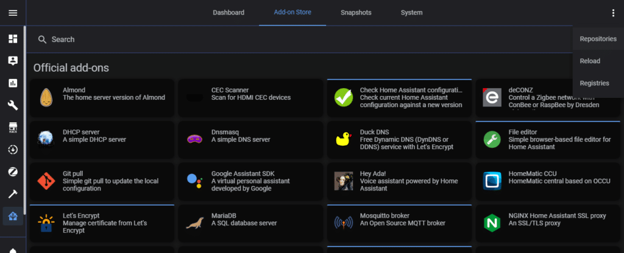Screen dimensions: 624x253
Task: Click the sidebar vertical scrollbar
Action: tap(24, 120)
